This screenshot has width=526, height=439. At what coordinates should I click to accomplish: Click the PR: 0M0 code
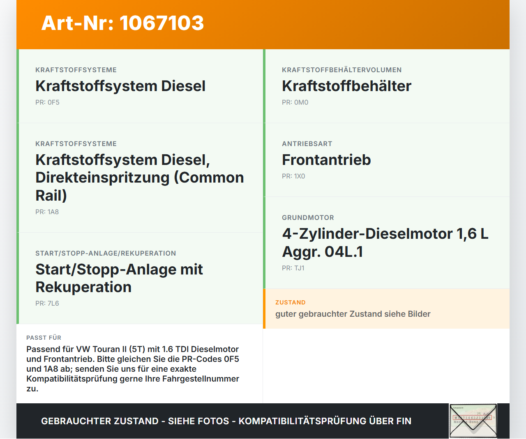pos(295,102)
